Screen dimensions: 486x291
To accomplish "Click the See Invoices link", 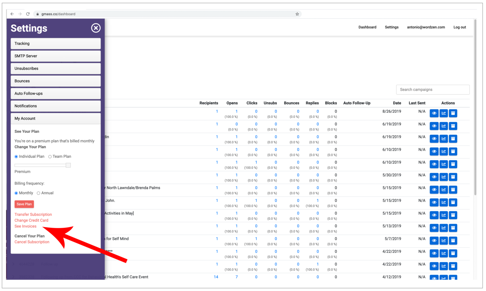I will (25, 226).
